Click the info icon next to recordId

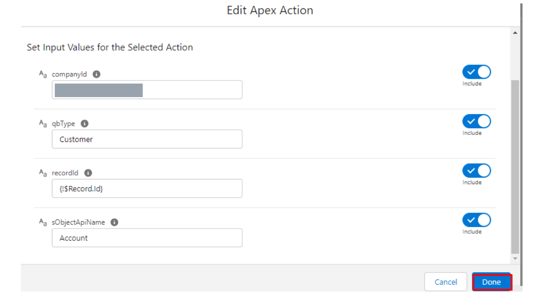point(88,173)
